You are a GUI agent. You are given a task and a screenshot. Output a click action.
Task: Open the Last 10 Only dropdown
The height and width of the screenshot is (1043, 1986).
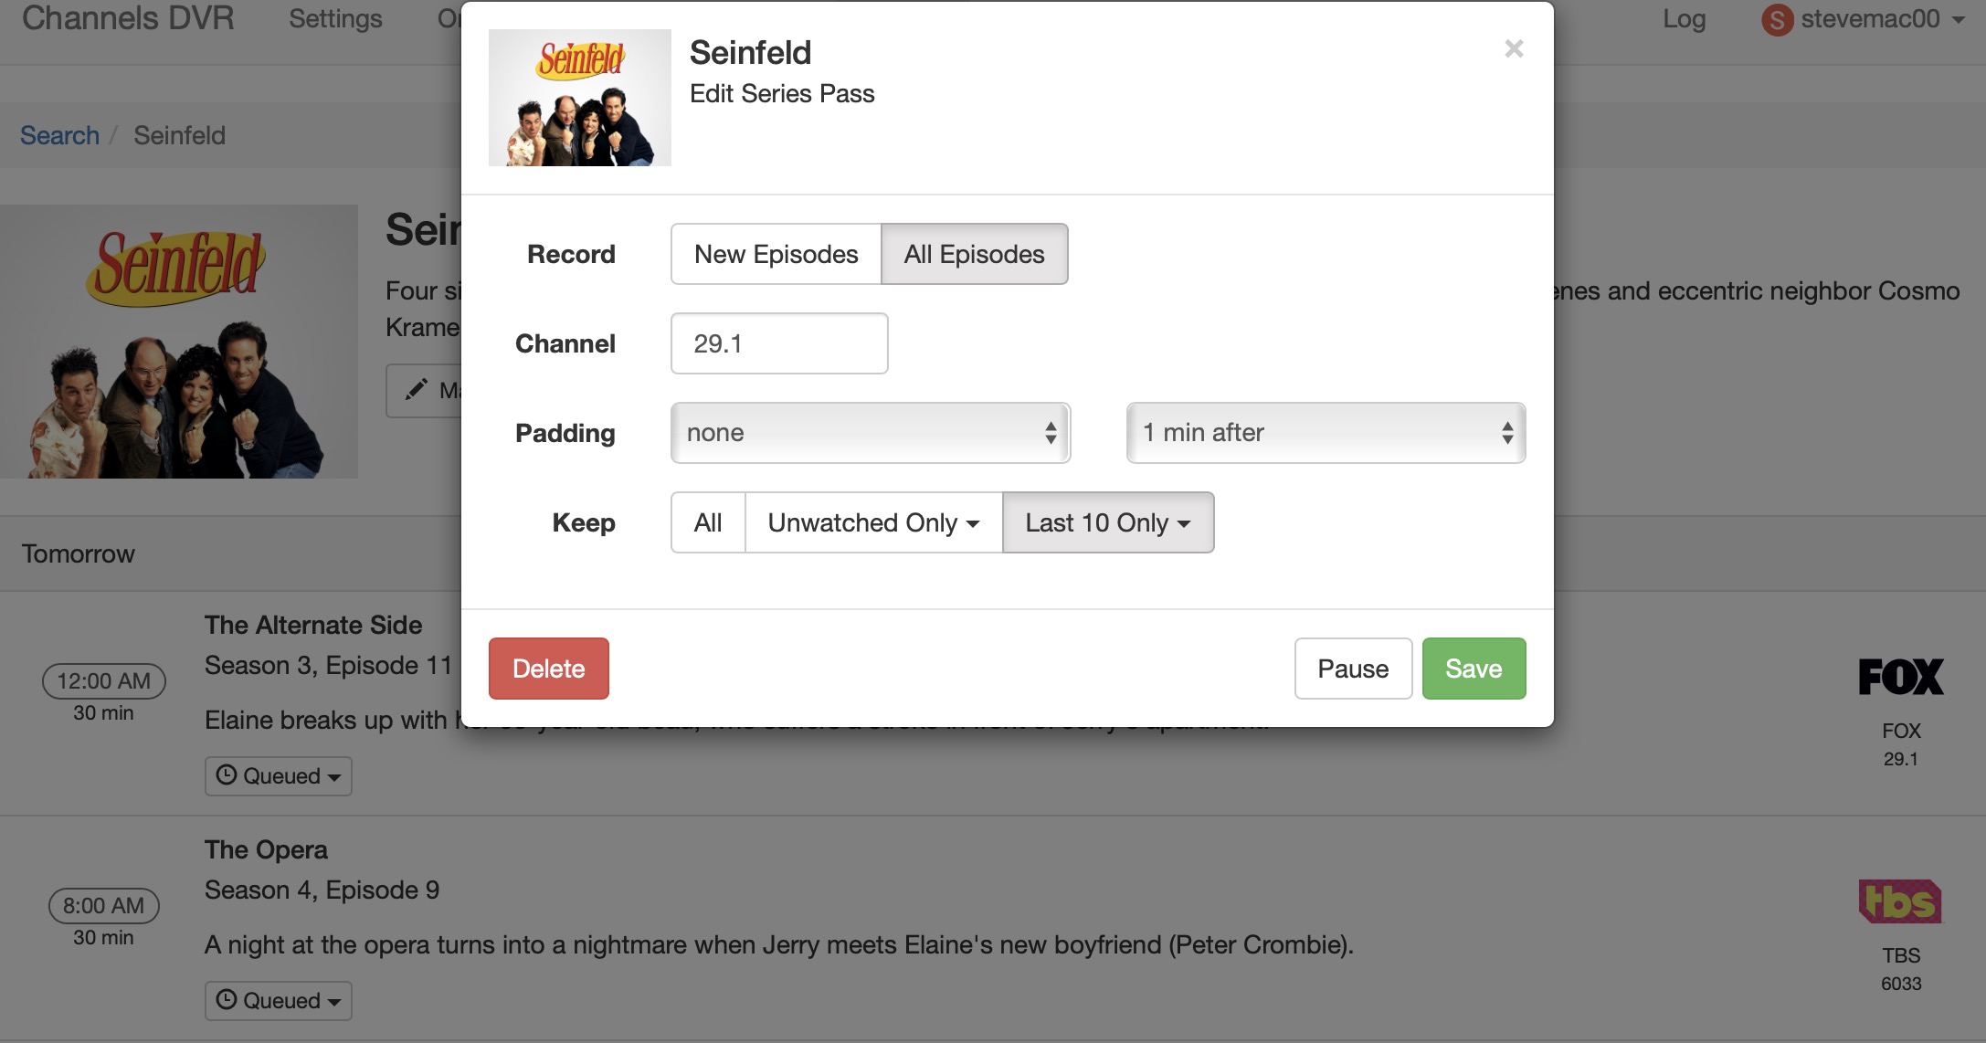pyautogui.click(x=1107, y=522)
